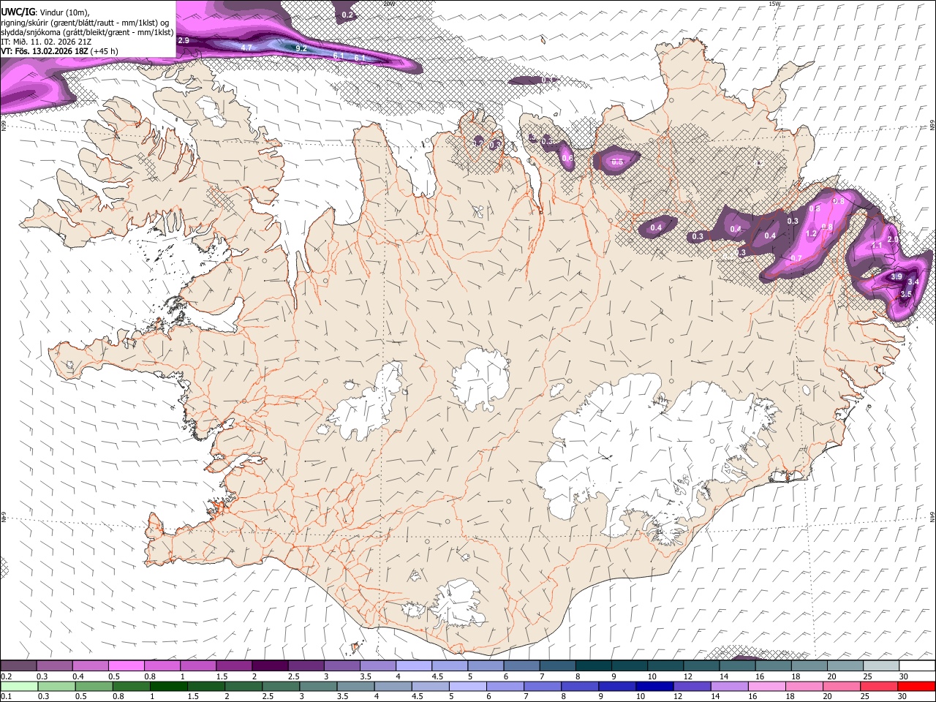The height and width of the screenshot is (702, 936).
Task: Click the 0.1 label starting the rain legend
Action: [6, 697]
